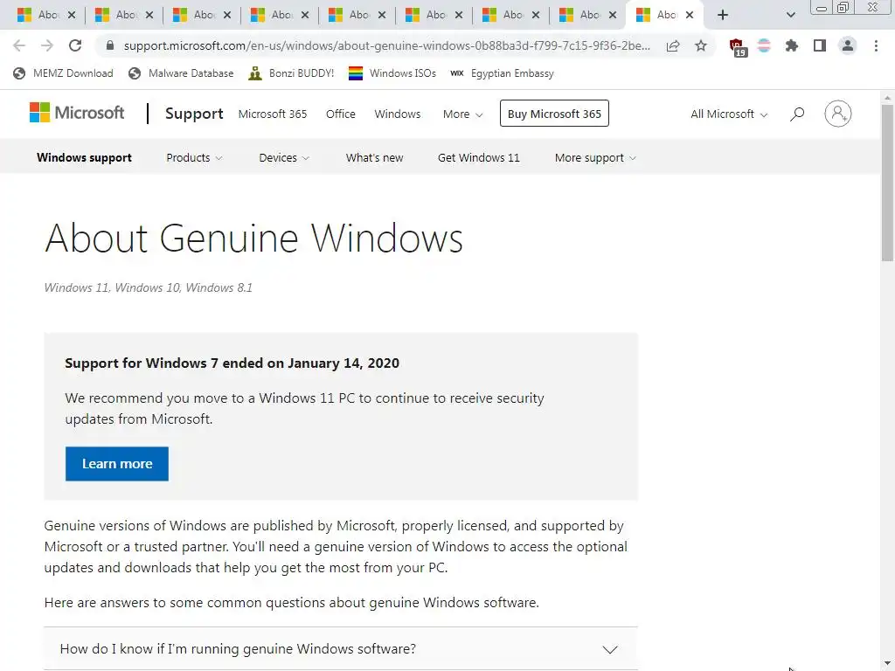The width and height of the screenshot is (895, 671).
Task: Open the tab search dropdown arrow
Action: point(790,15)
